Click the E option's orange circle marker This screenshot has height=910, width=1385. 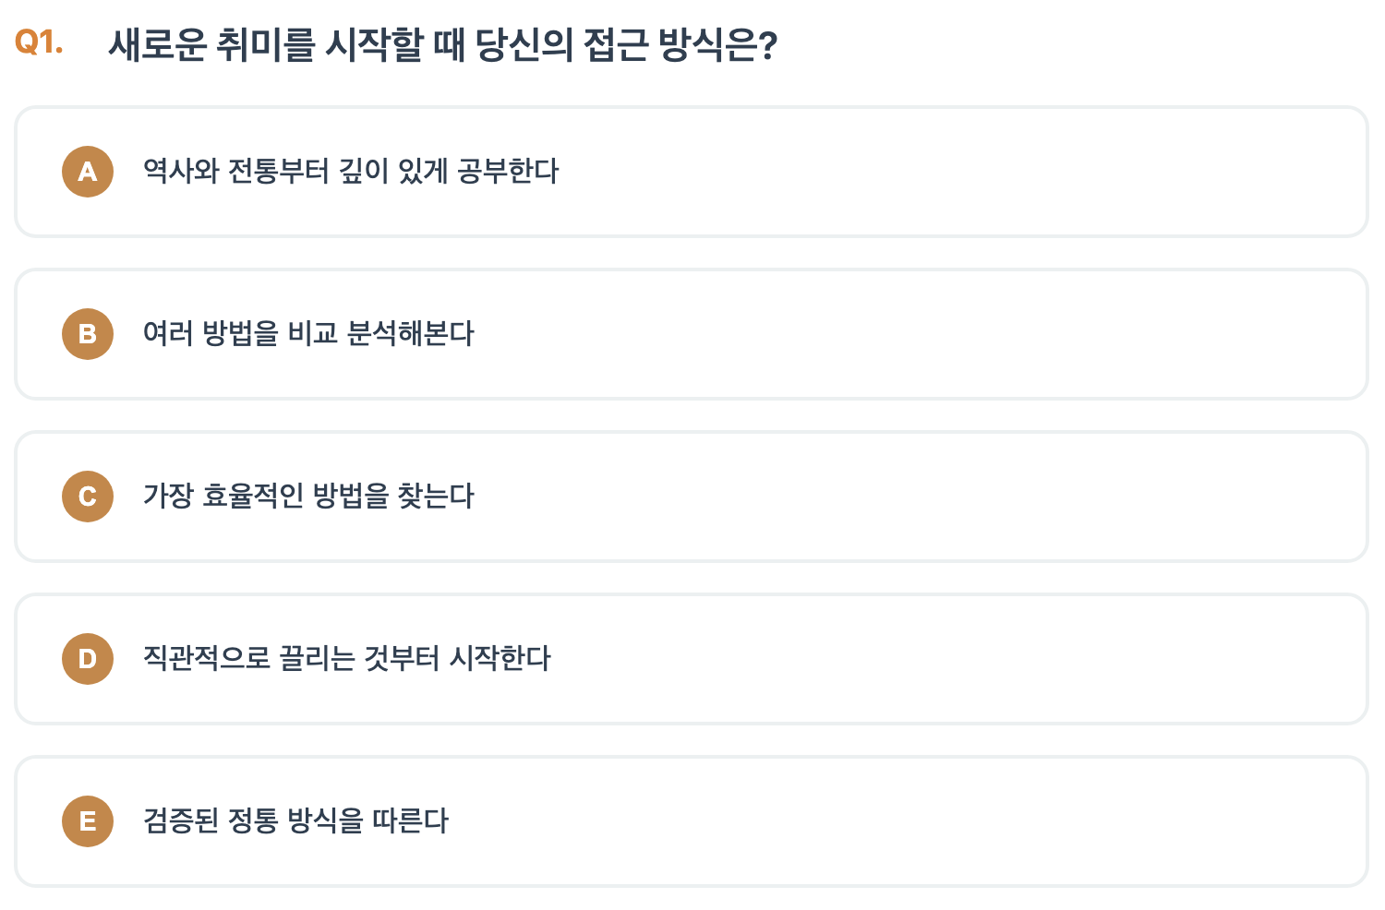click(87, 820)
